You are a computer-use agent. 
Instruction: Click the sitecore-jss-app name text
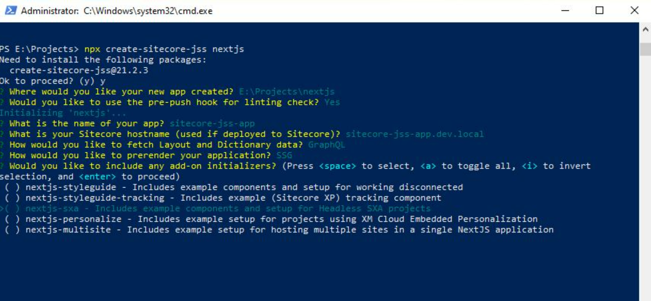pyautogui.click(x=213, y=123)
